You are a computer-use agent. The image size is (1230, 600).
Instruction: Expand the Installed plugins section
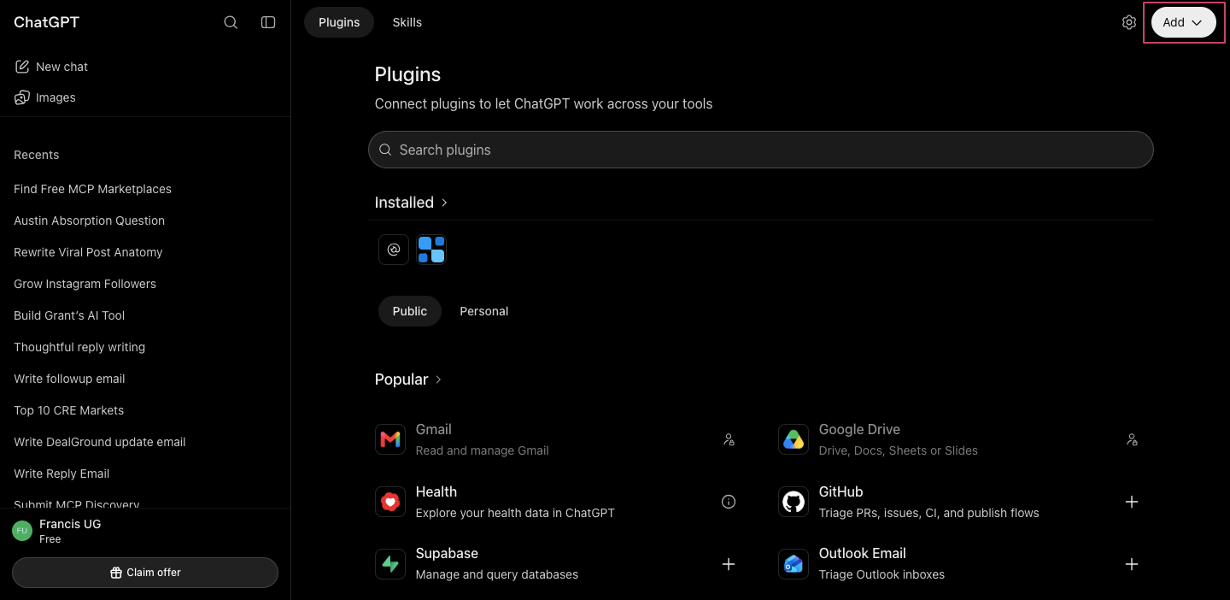(x=412, y=203)
